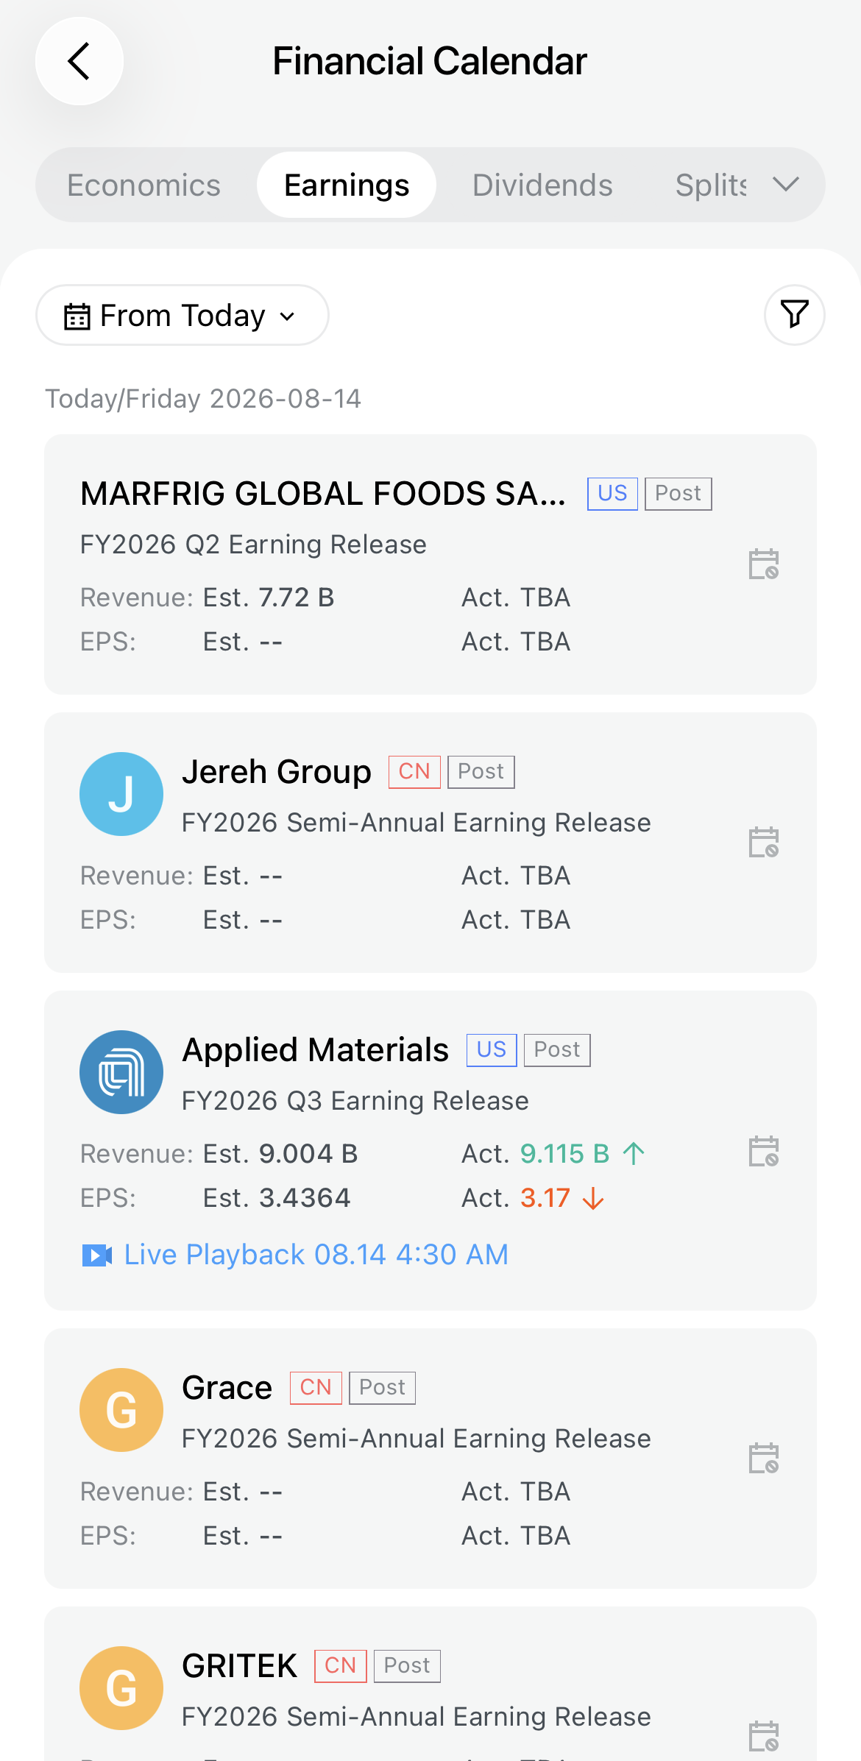Image resolution: width=861 pixels, height=1761 pixels.
Task: Switch to the Dividends tab
Action: click(x=542, y=185)
